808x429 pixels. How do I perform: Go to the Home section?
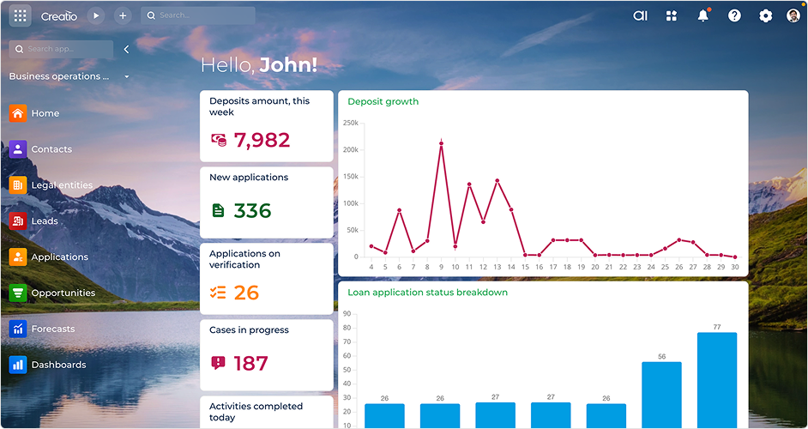[45, 113]
